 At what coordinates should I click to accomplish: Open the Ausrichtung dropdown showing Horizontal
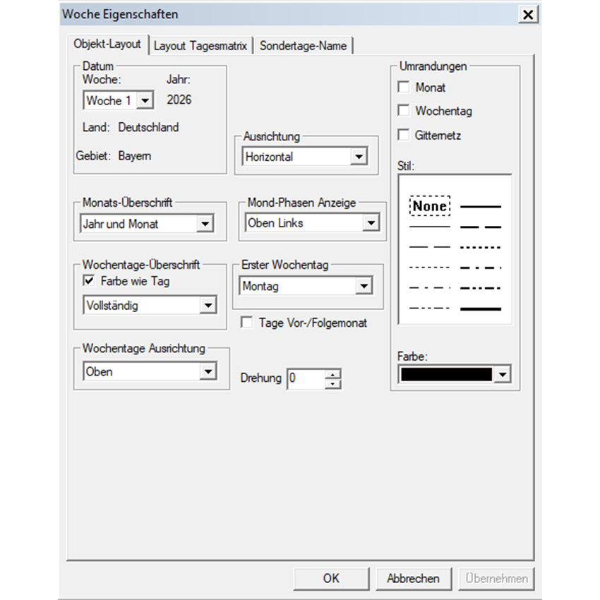[x=359, y=157]
